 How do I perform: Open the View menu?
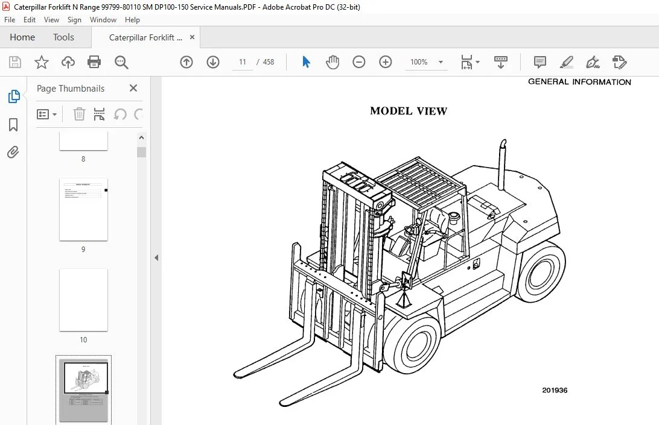[52, 20]
